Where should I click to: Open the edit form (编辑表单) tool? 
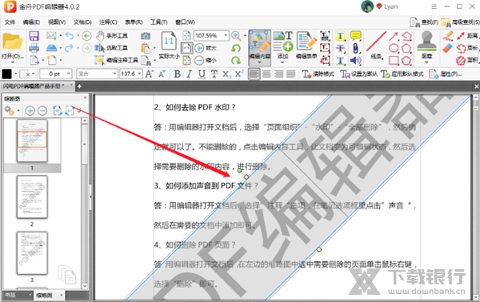[x=306, y=45]
